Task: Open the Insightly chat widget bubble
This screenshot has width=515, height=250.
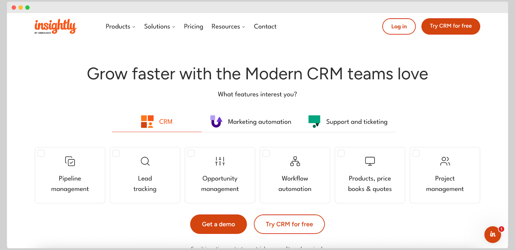Action: click(x=493, y=234)
